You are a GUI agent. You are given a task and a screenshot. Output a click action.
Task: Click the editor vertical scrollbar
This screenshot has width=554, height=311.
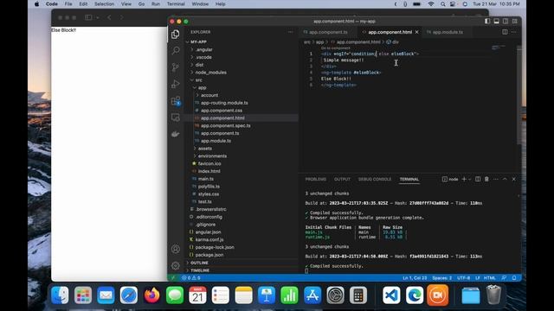tap(519, 95)
